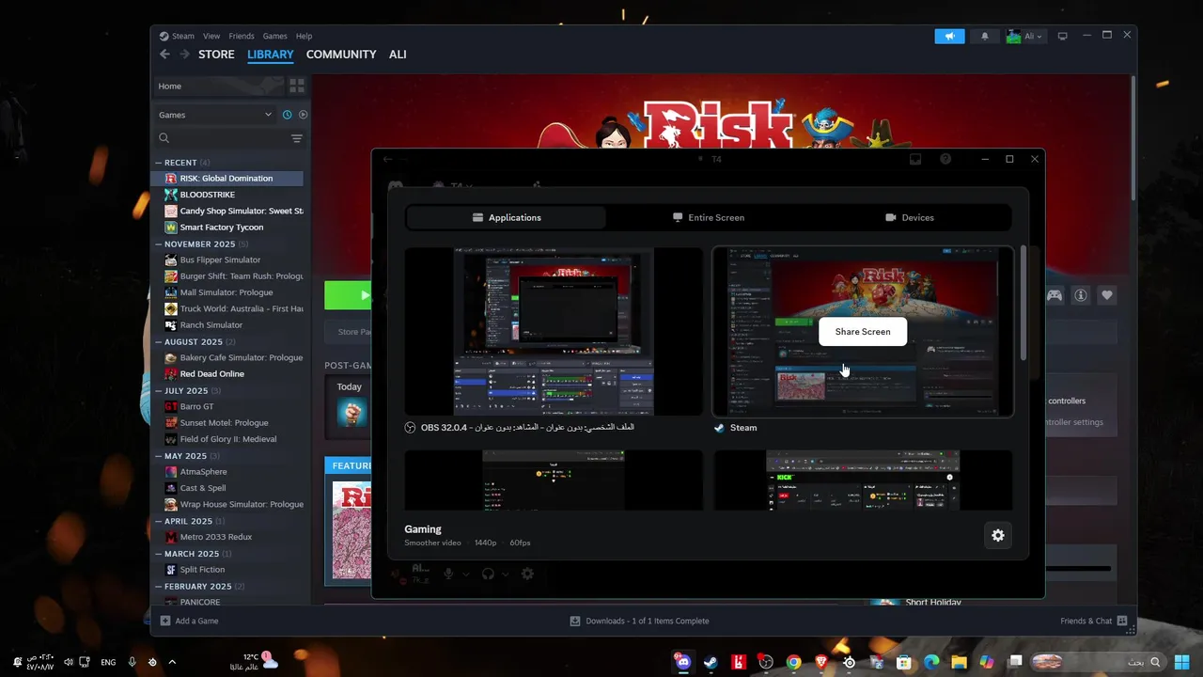Open the Games filter dropdown
This screenshot has height=677, width=1203.
215,115
